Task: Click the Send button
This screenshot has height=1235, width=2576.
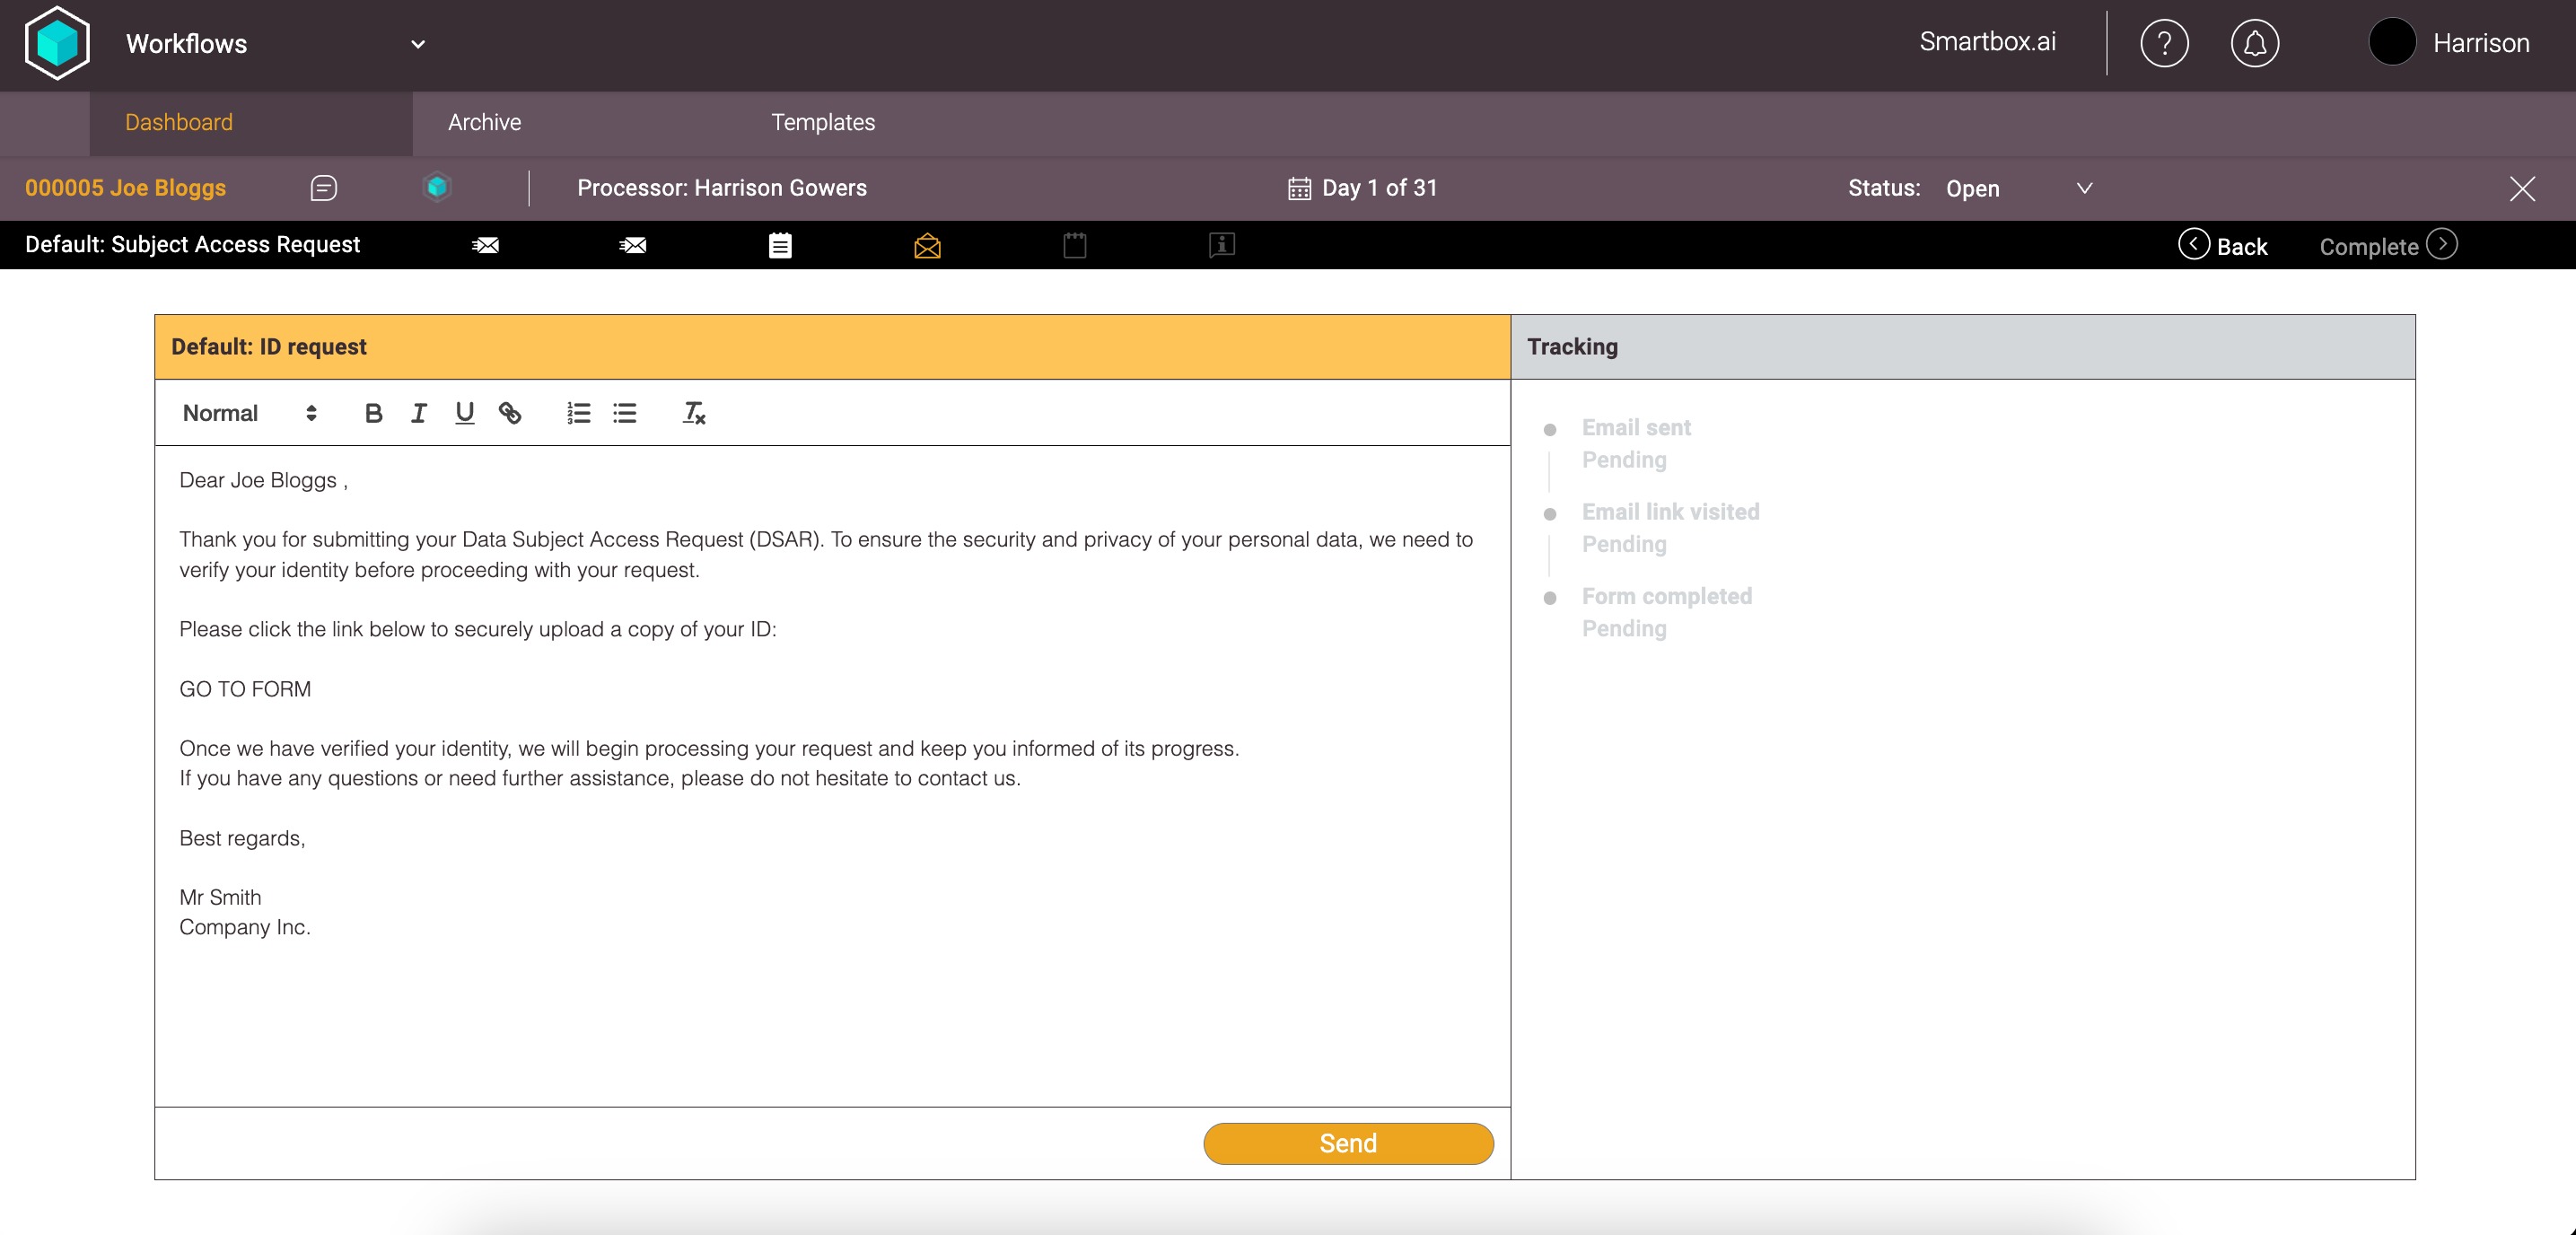Action: coord(1347,1143)
